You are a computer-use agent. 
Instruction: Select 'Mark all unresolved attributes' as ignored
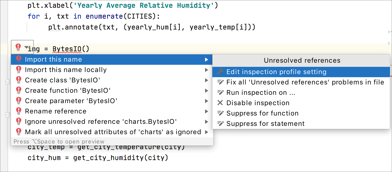coord(113,132)
